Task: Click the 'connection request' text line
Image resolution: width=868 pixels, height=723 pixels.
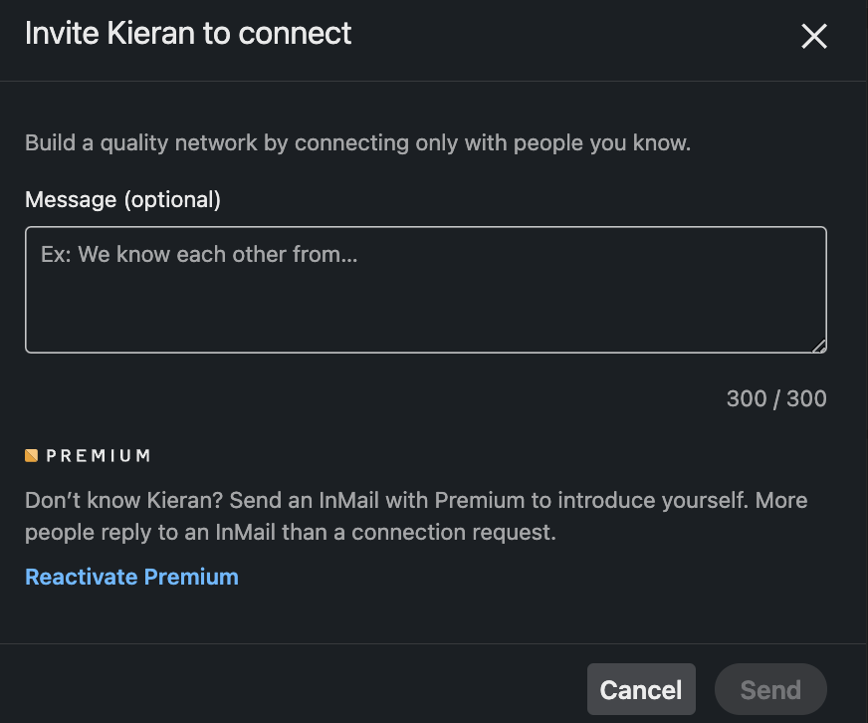Action: click(x=291, y=532)
